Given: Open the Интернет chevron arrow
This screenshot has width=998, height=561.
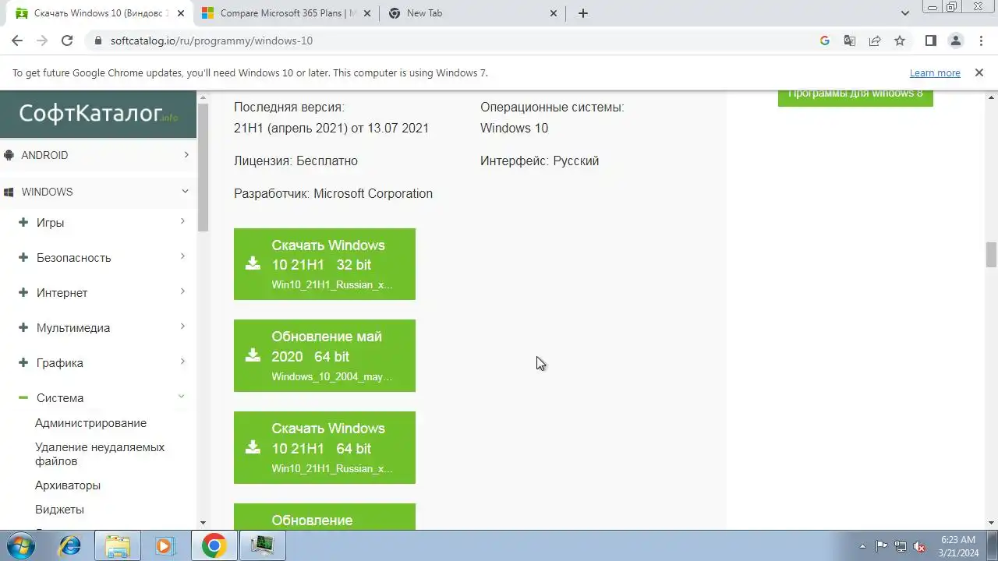Looking at the screenshot, I should coord(182,291).
